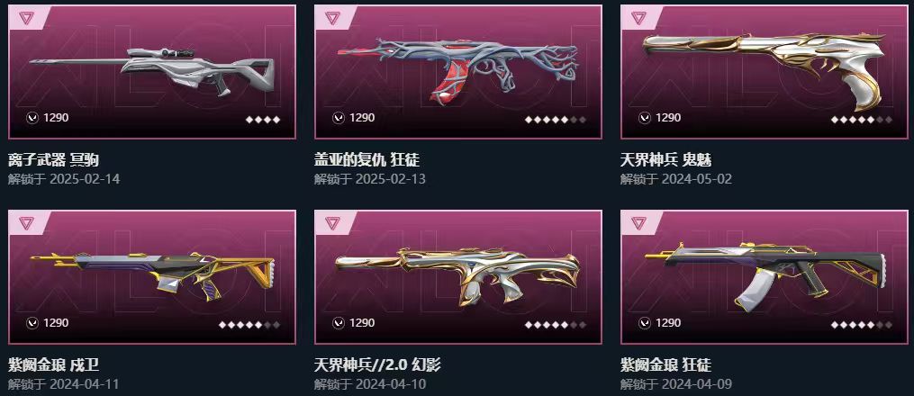Click the tier badge on 盖亚的复仇 狂徒 card
914x396 pixels.
pyautogui.click(x=333, y=17)
